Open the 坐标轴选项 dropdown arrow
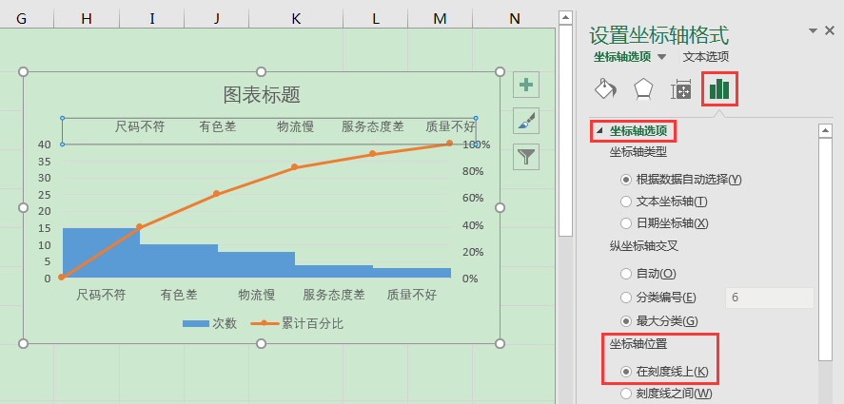 point(662,57)
